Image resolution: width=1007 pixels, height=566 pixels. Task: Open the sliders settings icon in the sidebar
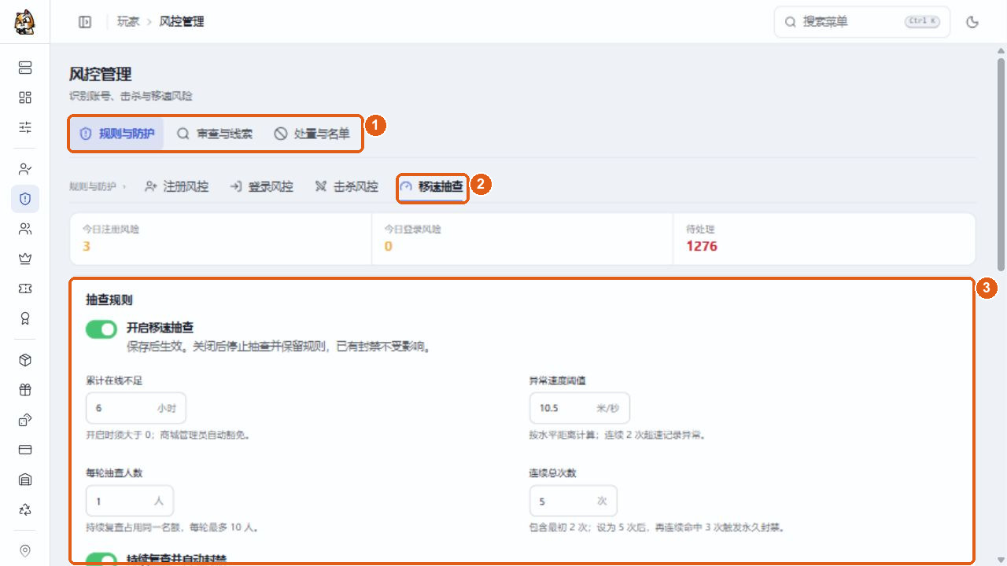(25, 127)
